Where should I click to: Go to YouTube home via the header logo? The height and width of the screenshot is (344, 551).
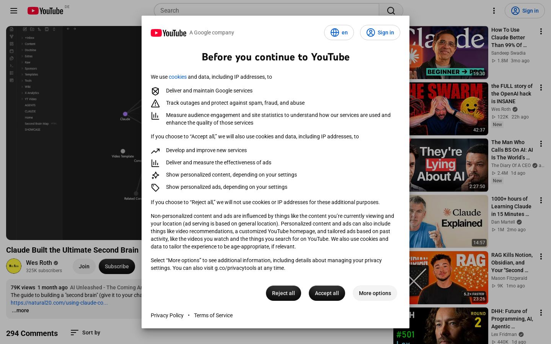[x=46, y=11]
